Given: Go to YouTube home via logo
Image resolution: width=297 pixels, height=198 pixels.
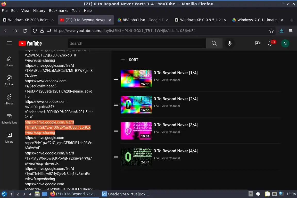Looking at the screenshot, I should (x=30, y=43).
